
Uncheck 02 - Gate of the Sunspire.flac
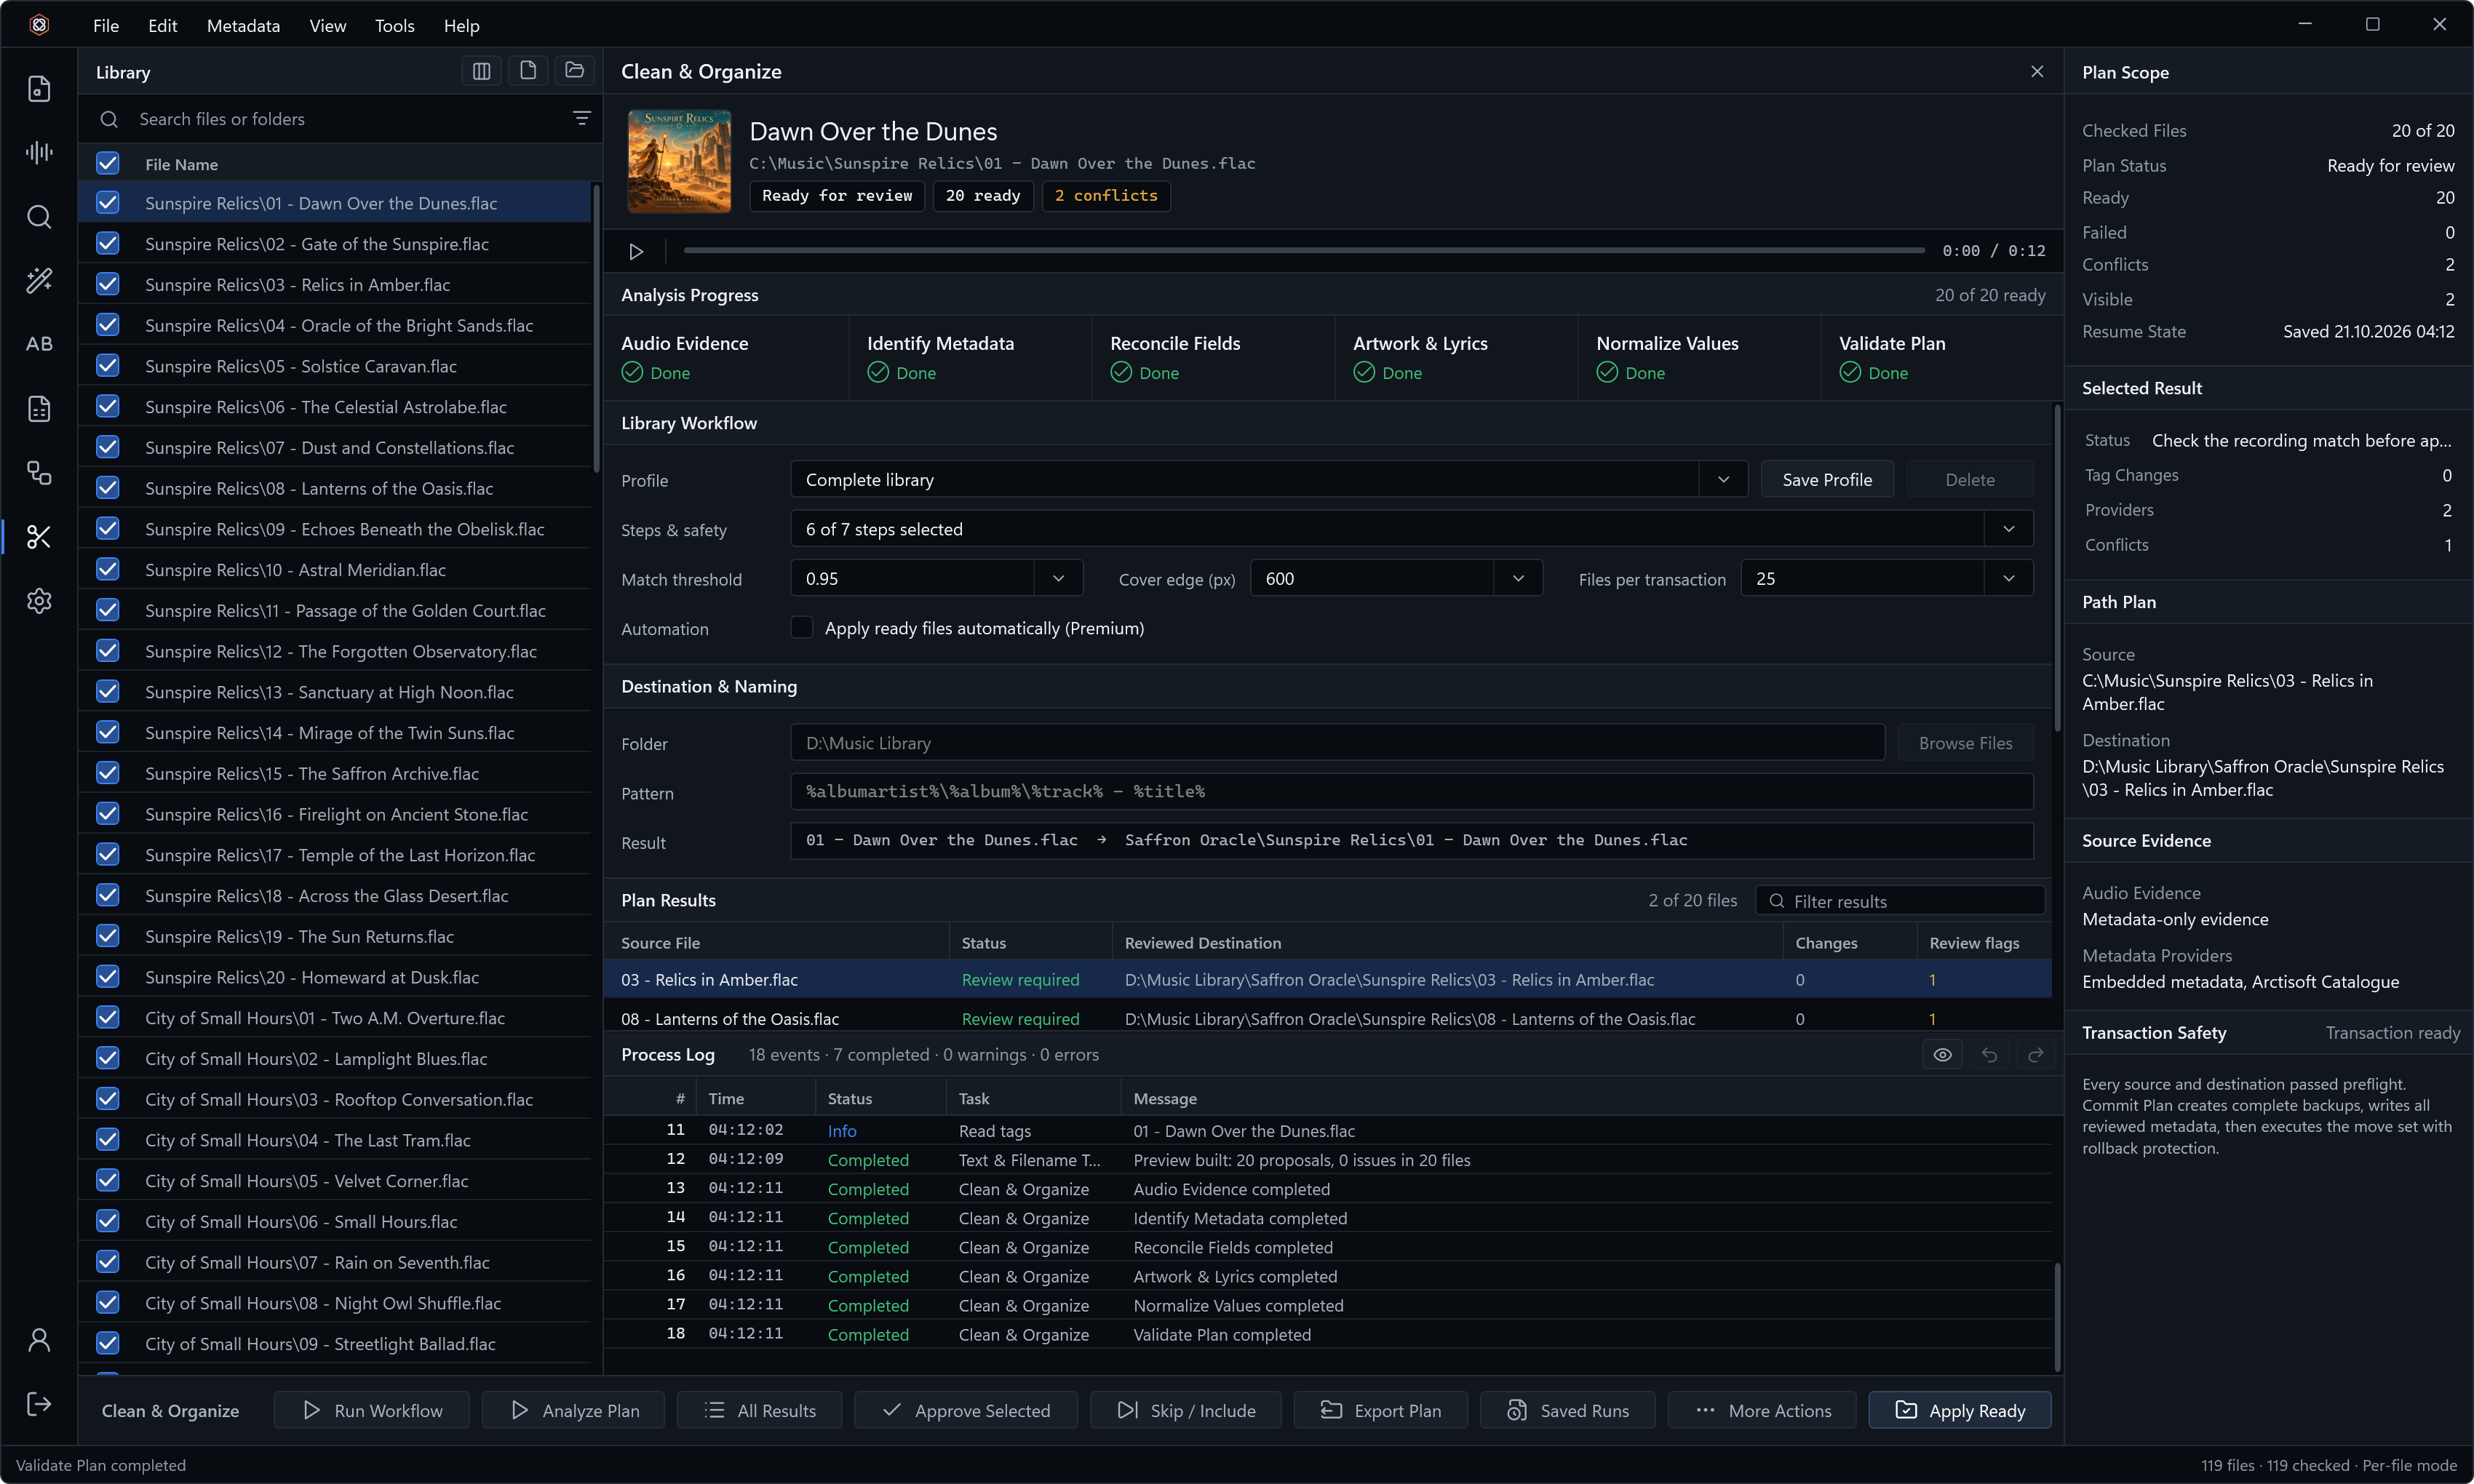[108, 244]
